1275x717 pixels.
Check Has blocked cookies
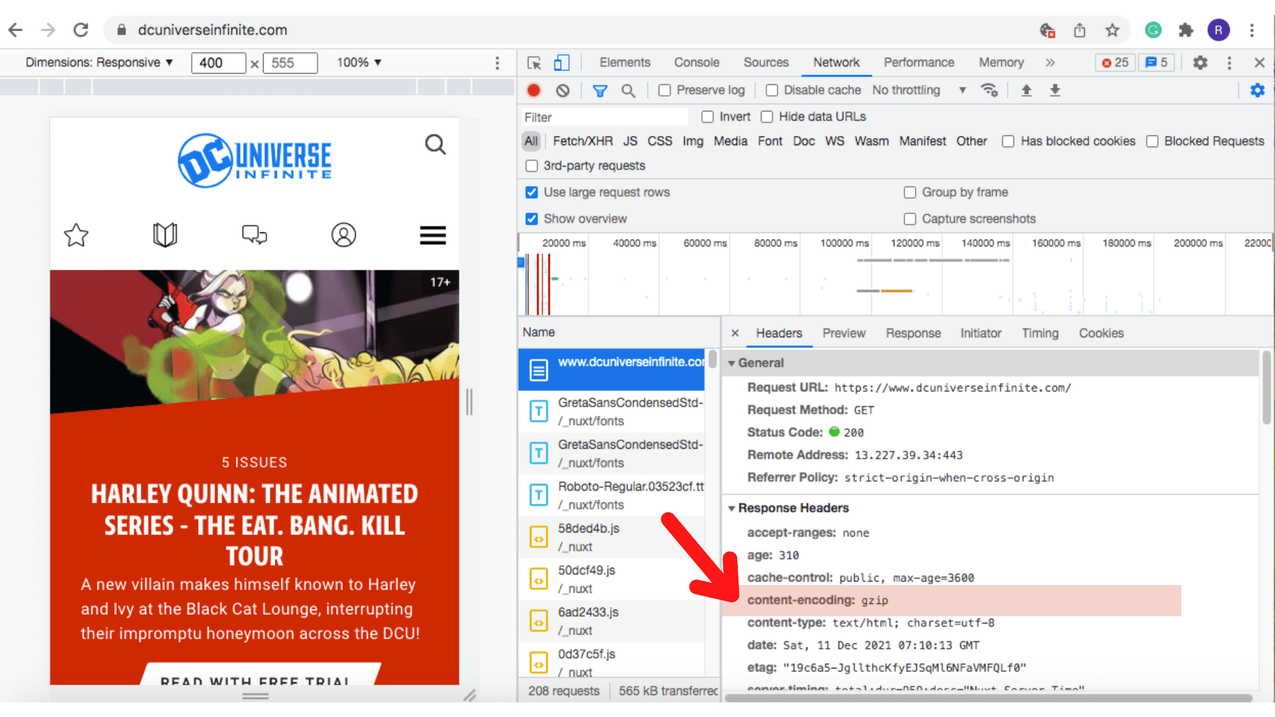(x=1008, y=141)
